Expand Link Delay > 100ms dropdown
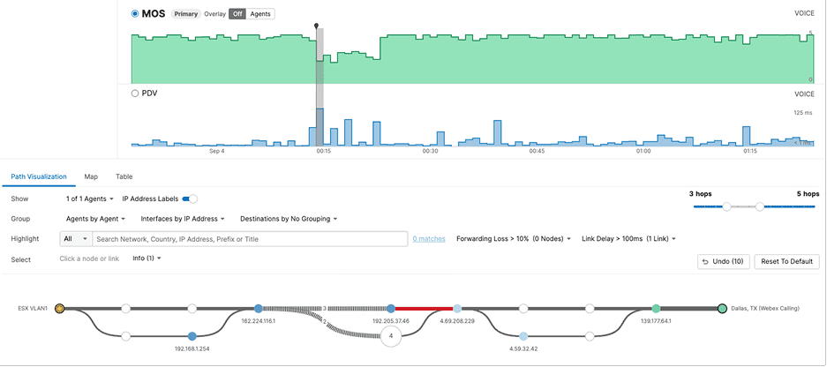Viewport: 827px width, 367px height. (628, 239)
